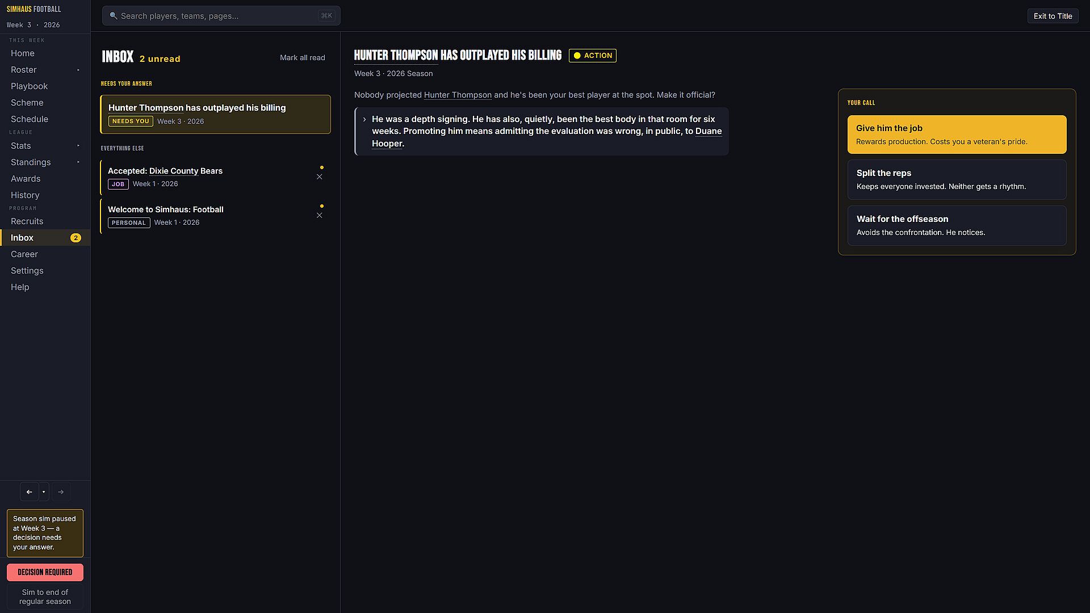This screenshot has width=1090, height=613.
Task: Dismiss the Welcome to Simhaus message
Action: (320, 216)
